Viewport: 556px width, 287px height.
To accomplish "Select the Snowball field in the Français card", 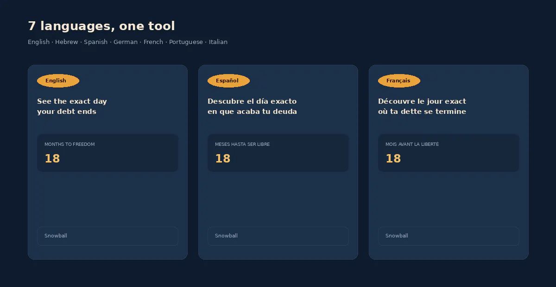I will [x=449, y=236].
